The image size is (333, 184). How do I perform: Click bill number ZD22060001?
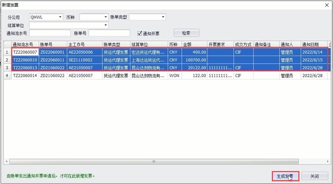(x=53, y=52)
